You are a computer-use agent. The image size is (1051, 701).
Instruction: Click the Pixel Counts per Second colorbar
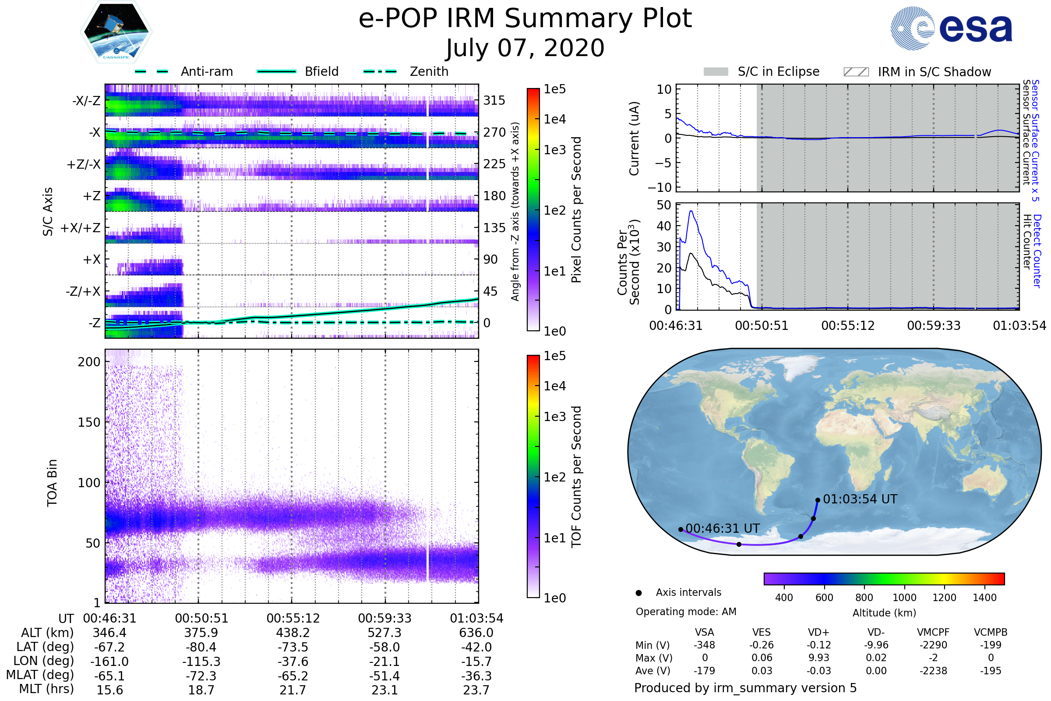(x=533, y=209)
